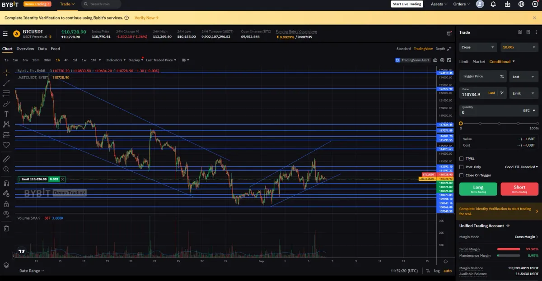Switch to the Feed tab
The image size is (542, 281).
55,49
